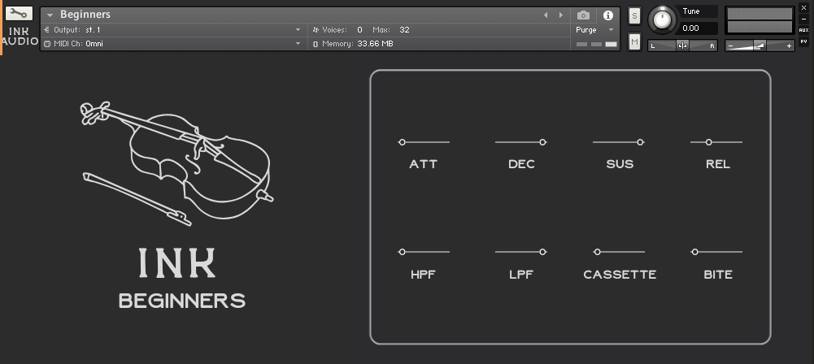Toggle the PV button
This screenshot has width=814, height=364.
tap(803, 41)
